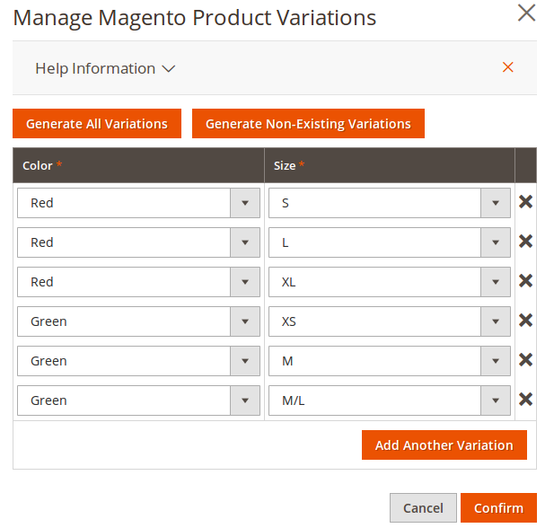
Task: Open Color dropdown in the XL size row
Action: pyautogui.click(x=138, y=282)
